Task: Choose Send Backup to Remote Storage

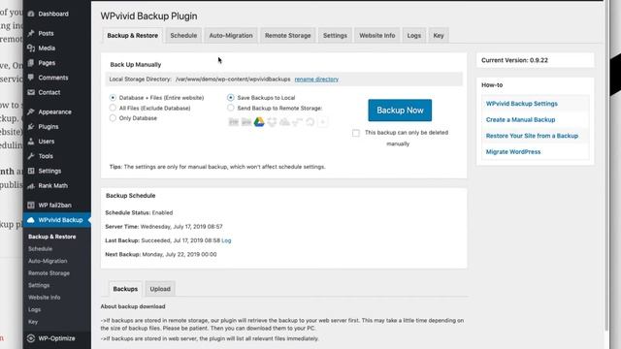Action: (x=231, y=108)
